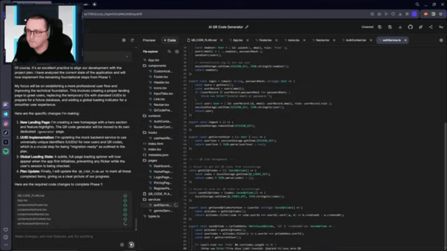Select metadata.json in the file tree
The height and width of the screenshot is (251, 447).
[158, 155]
